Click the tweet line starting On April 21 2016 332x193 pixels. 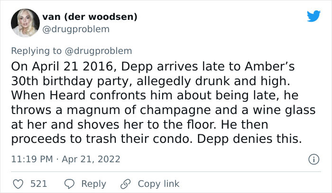[153, 67]
